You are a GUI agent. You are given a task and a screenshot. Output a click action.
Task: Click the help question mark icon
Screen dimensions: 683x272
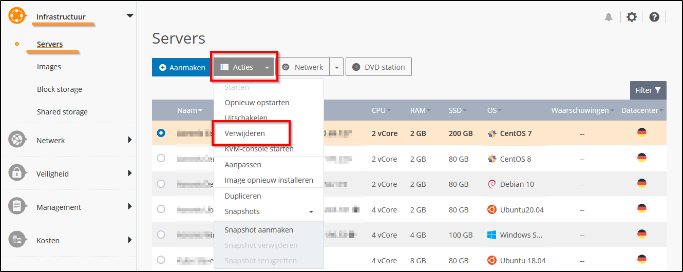[x=654, y=17]
